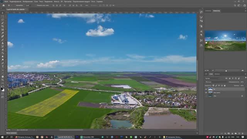The width and height of the screenshot is (247, 139).
Task: Open the Файл menu
Action: point(6,2)
